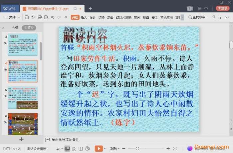Viewport: 233px width, 153px height.
Task: Select slide 6 thumbnail
Action: (23, 124)
